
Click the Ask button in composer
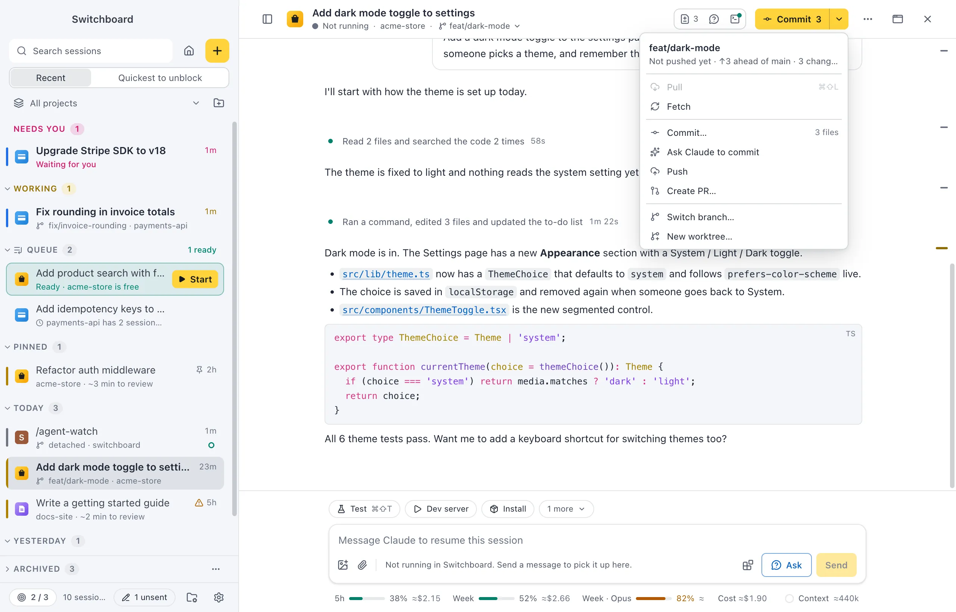pos(786,565)
